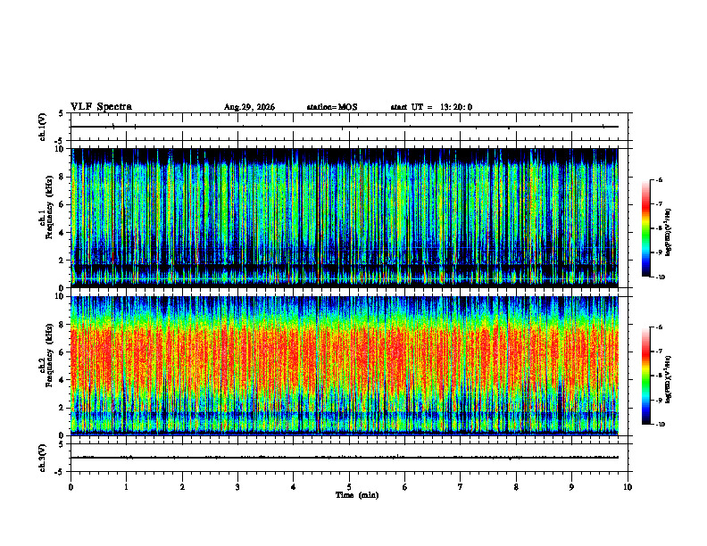
Task: Click the Aug.29, 2026 date label
Action: pos(249,107)
